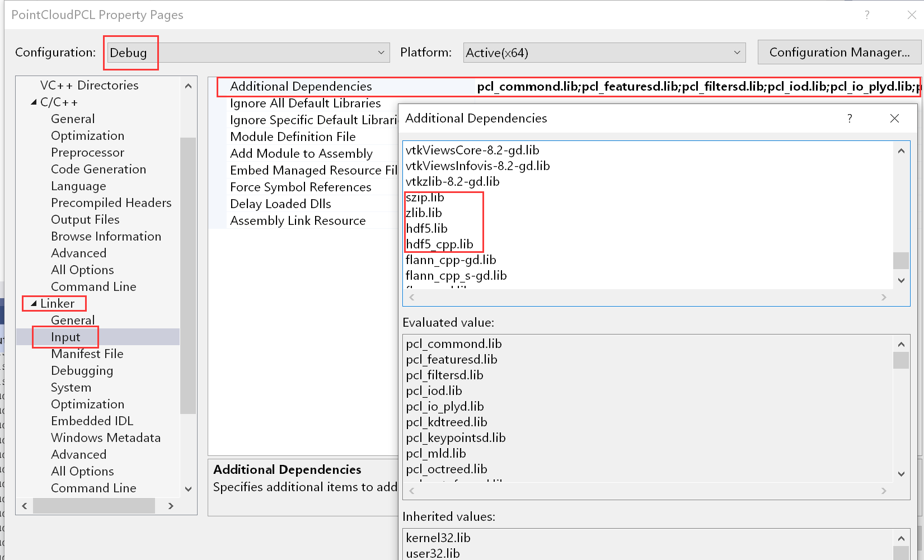Open Precompiled Headers settings

click(111, 203)
